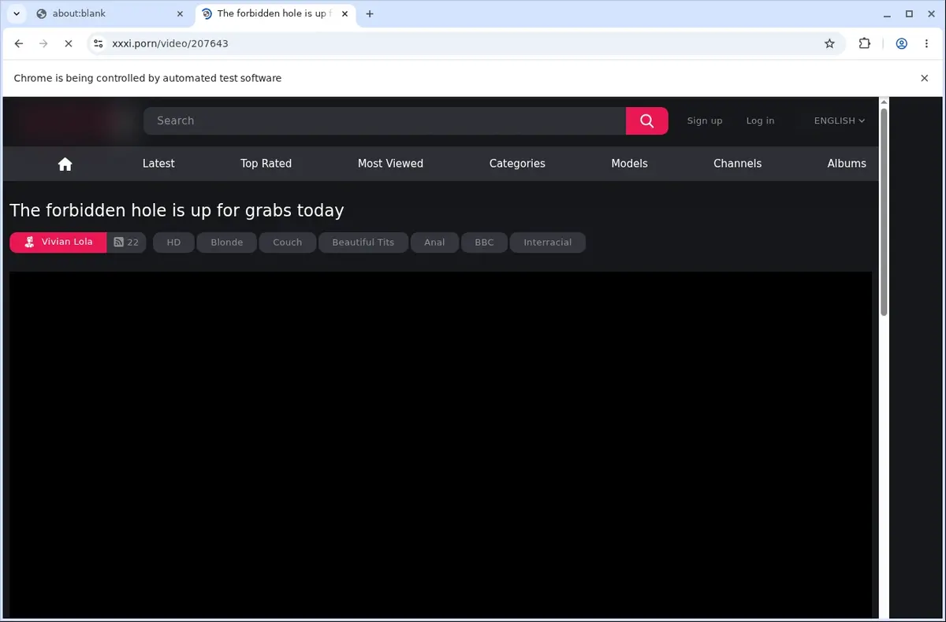Open the Latest menu item
Viewport: 946px width, 622px height.
coord(158,164)
